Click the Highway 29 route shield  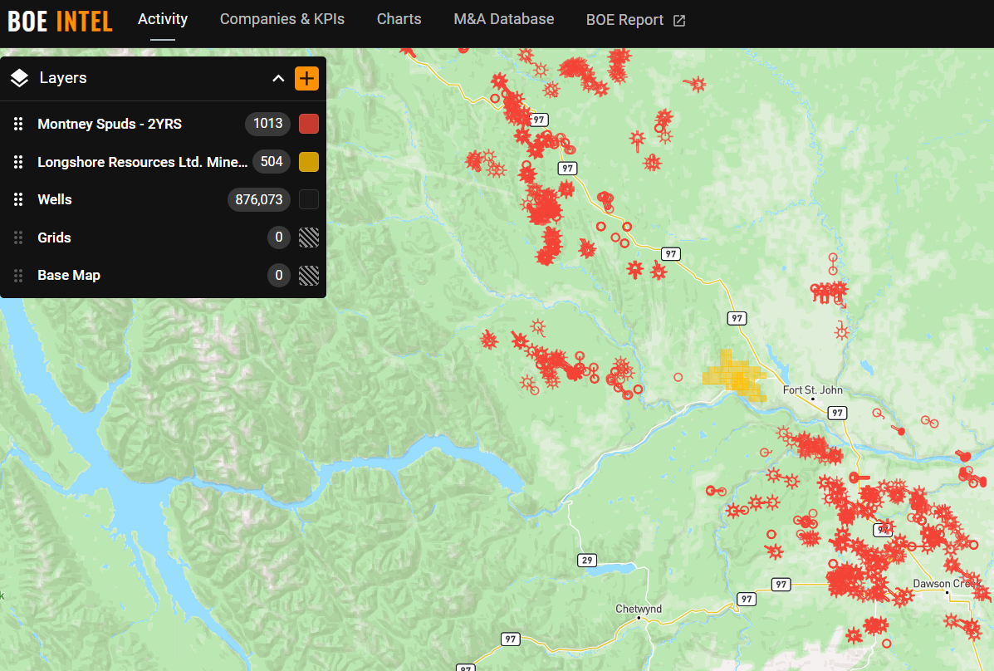click(x=587, y=560)
